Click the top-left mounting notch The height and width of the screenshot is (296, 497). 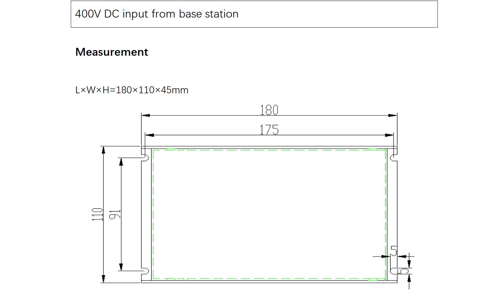(145, 158)
